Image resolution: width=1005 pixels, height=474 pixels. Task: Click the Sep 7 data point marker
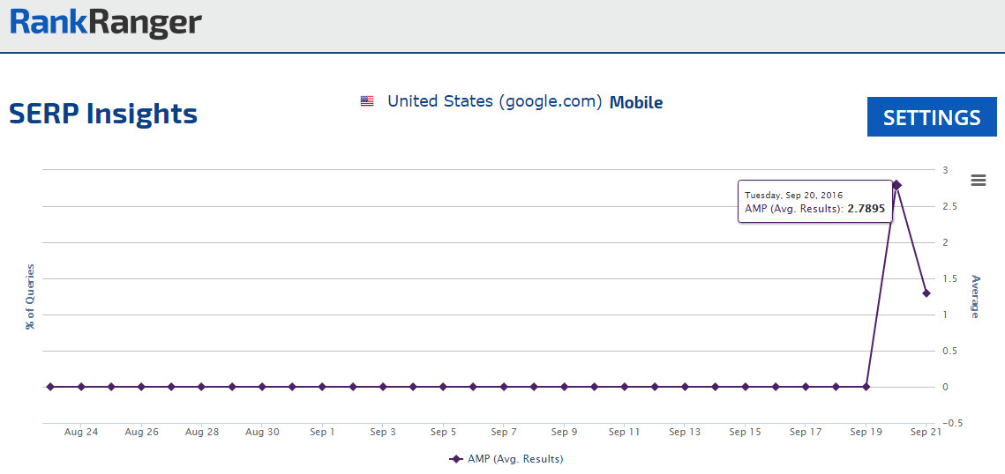click(504, 386)
